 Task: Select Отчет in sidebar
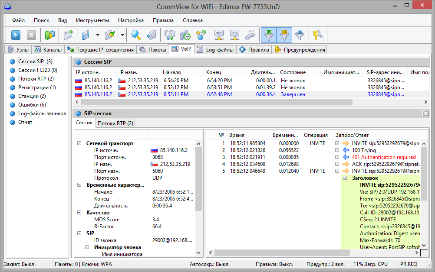[25, 122]
